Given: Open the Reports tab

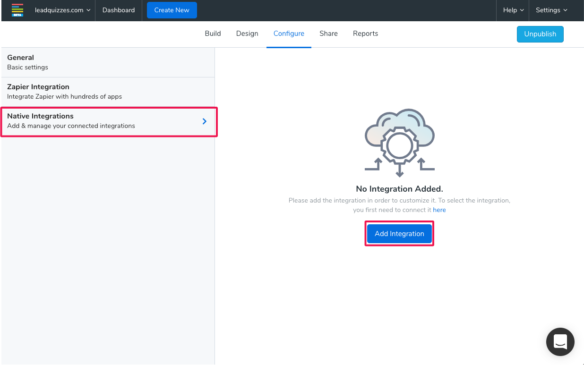Looking at the screenshot, I should tap(365, 34).
